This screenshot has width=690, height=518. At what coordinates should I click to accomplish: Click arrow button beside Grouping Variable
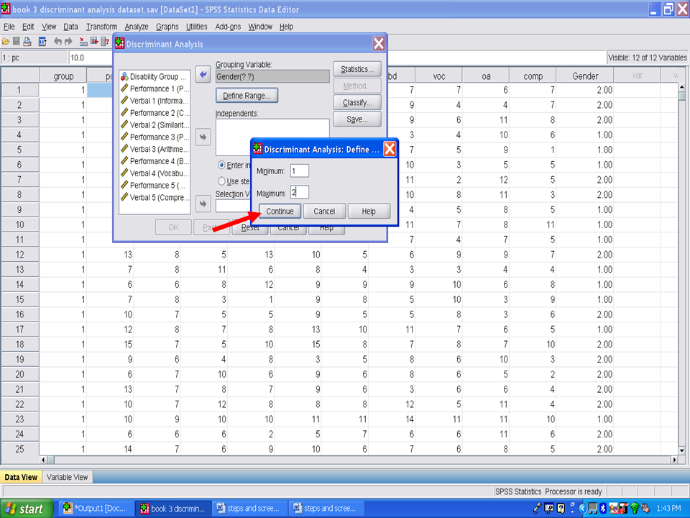(x=203, y=76)
